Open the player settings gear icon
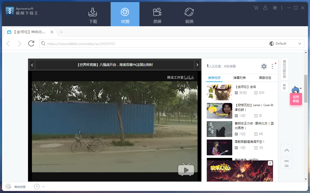The height and width of the screenshot is (193, 310). (264, 66)
